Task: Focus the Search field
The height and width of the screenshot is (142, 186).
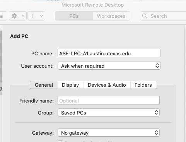Action: pyautogui.click(x=163, y=16)
